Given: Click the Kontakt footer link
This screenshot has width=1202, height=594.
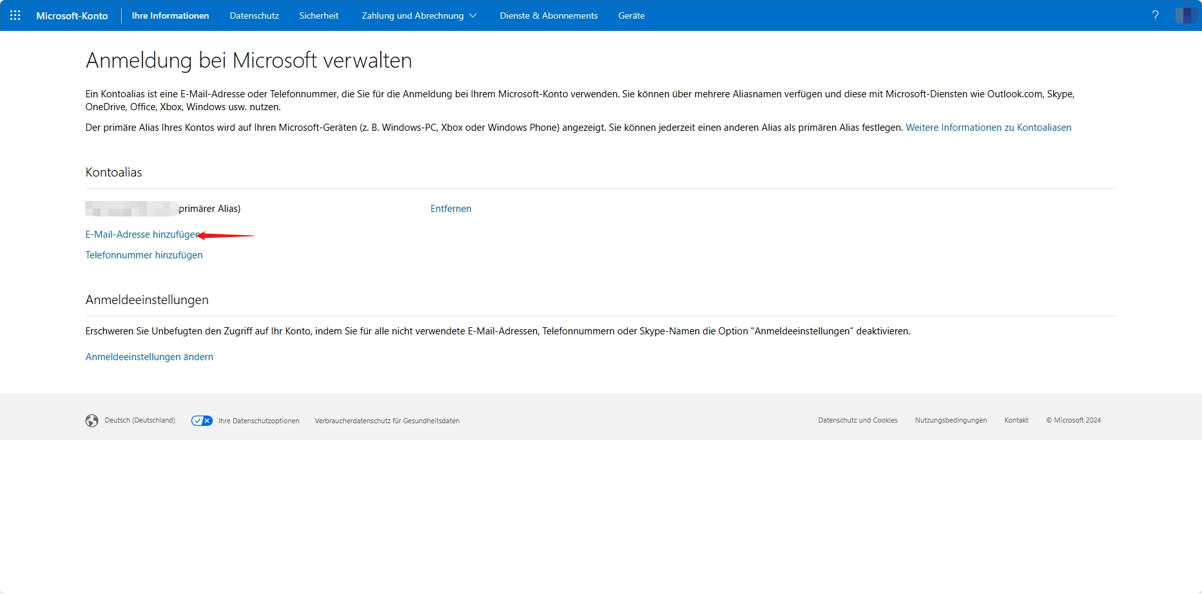Looking at the screenshot, I should pyautogui.click(x=1016, y=420).
